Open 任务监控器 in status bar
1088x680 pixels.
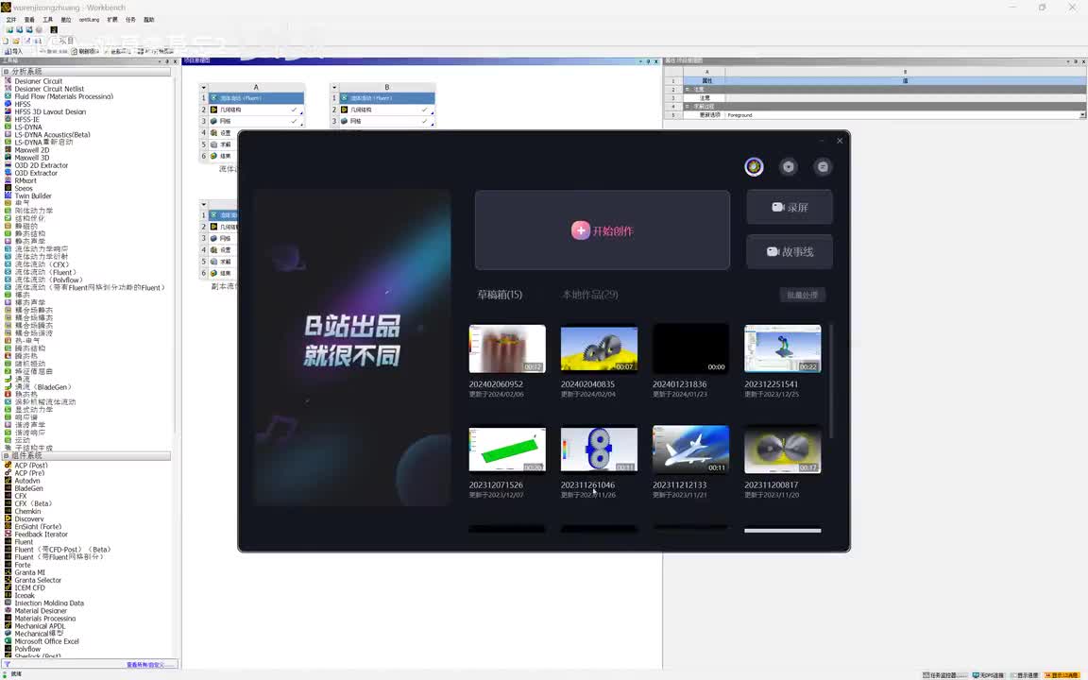(x=944, y=675)
